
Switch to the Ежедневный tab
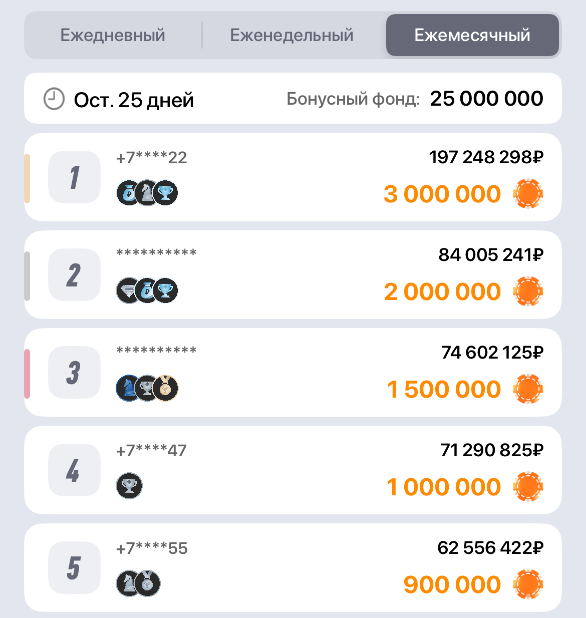click(113, 35)
